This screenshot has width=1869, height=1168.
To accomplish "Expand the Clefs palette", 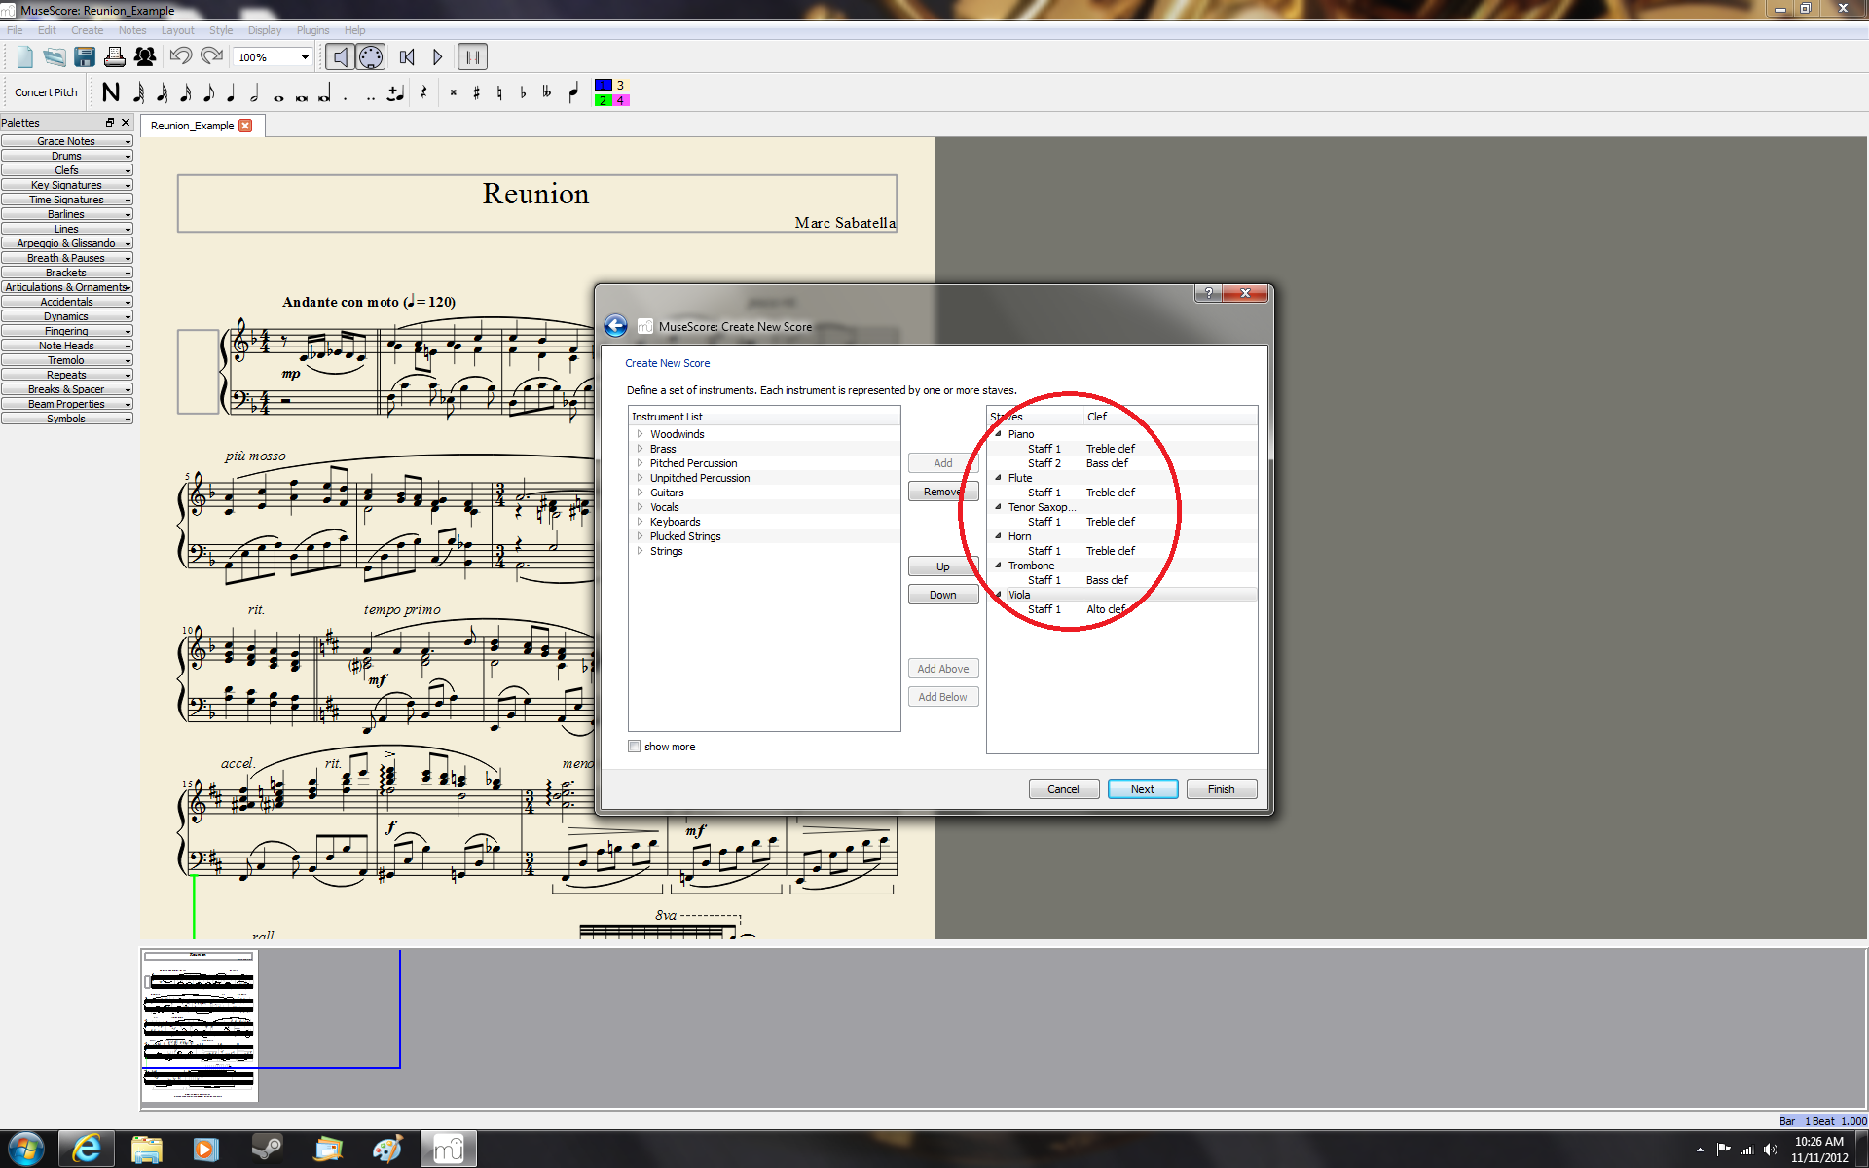I will pos(67,170).
